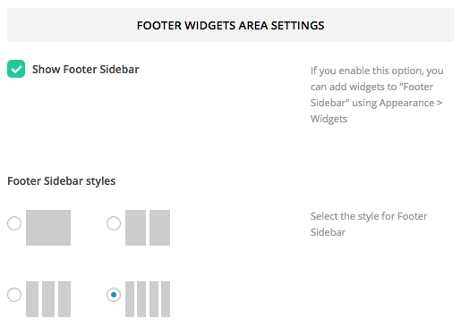Click the Footer Widgets Area Settings header

tap(230, 25)
